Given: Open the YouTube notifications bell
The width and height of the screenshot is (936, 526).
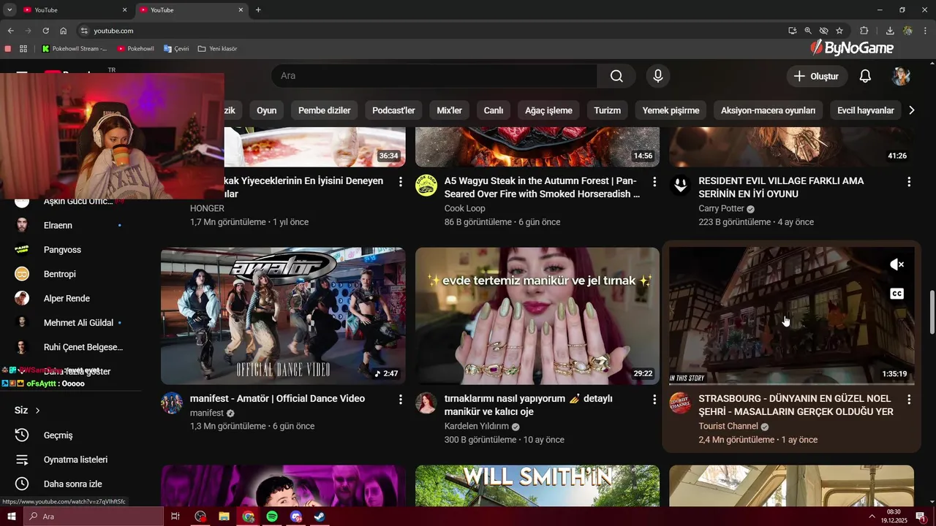Looking at the screenshot, I should 865,76.
